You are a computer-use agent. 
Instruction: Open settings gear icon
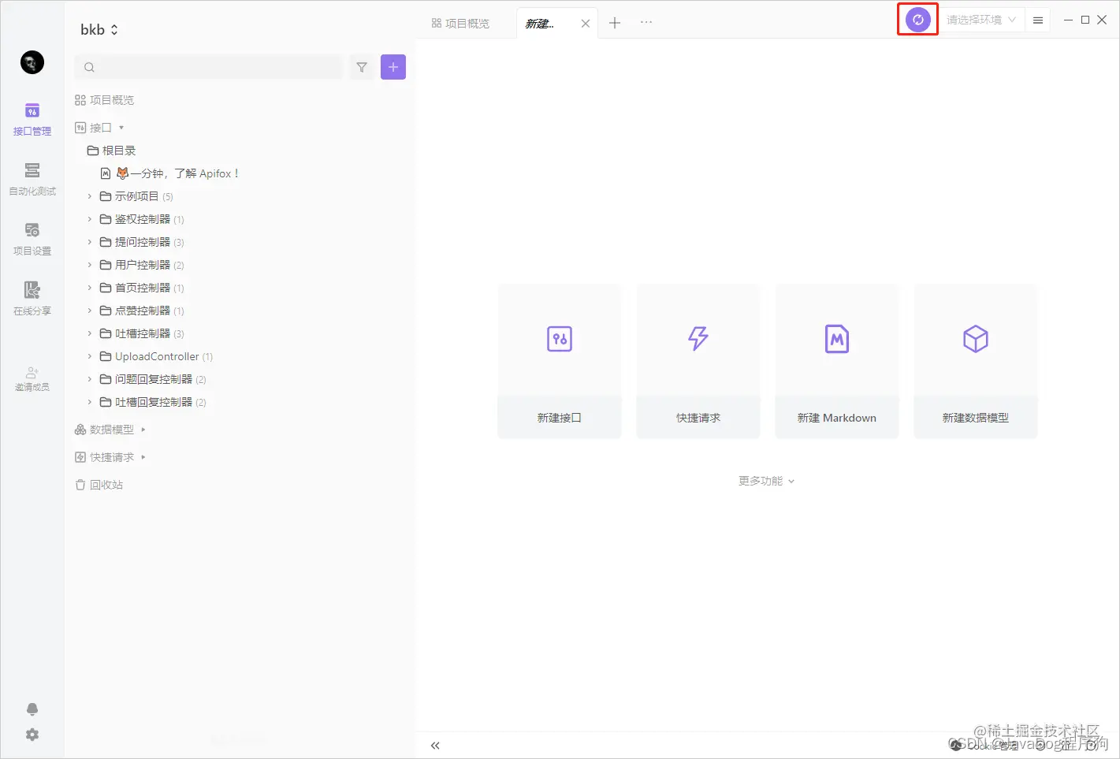(32, 735)
